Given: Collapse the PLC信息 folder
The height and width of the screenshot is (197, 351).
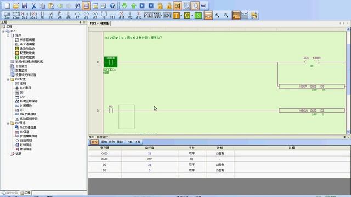Looking at the screenshot, I should 8,123.
